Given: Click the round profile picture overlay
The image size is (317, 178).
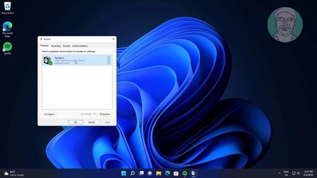Looking at the screenshot, I should [x=285, y=25].
